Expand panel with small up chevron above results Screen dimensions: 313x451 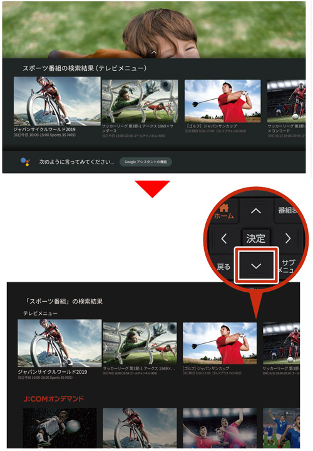point(153,53)
